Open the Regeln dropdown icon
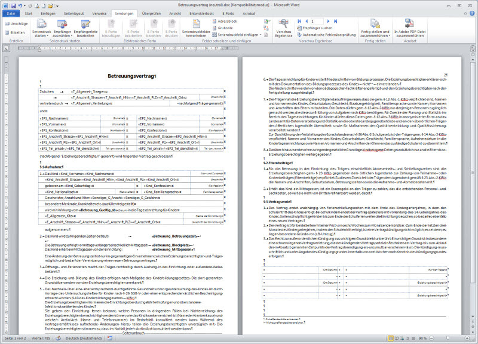The height and width of the screenshot is (344, 478). click(x=267, y=21)
